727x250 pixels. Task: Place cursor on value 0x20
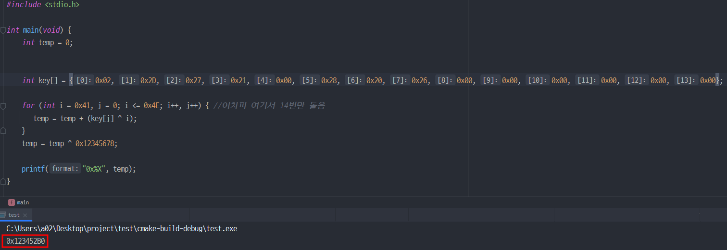(374, 81)
